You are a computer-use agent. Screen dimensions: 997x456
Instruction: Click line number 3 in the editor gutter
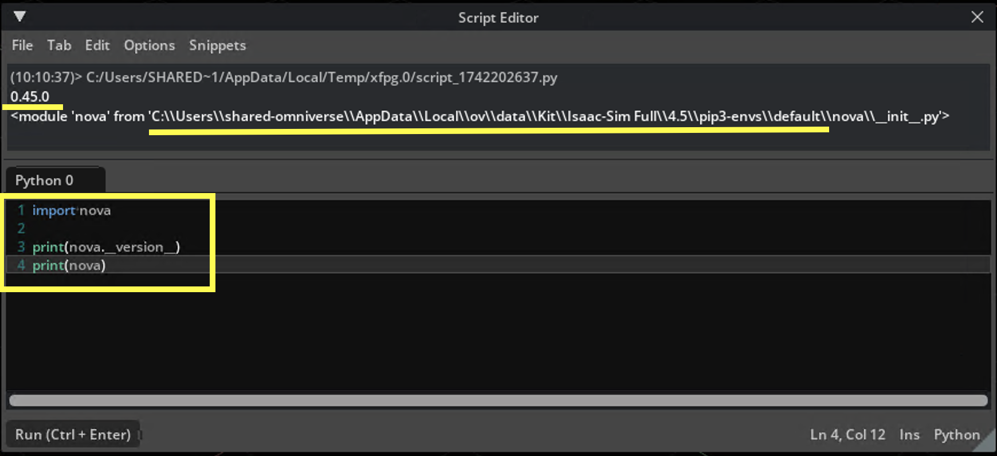click(x=21, y=246)
